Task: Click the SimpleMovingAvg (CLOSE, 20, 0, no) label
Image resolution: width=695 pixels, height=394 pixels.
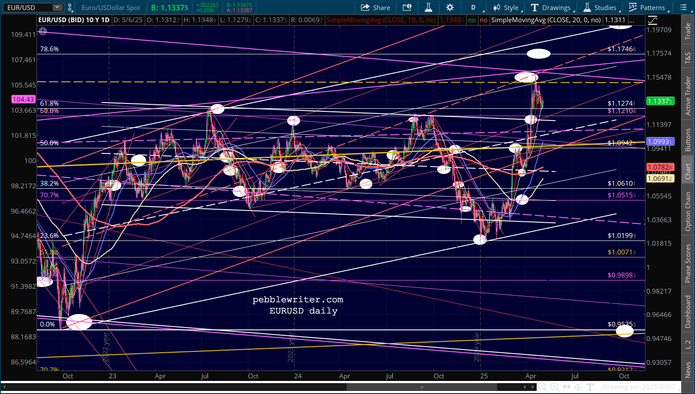Action: [546, 20]
